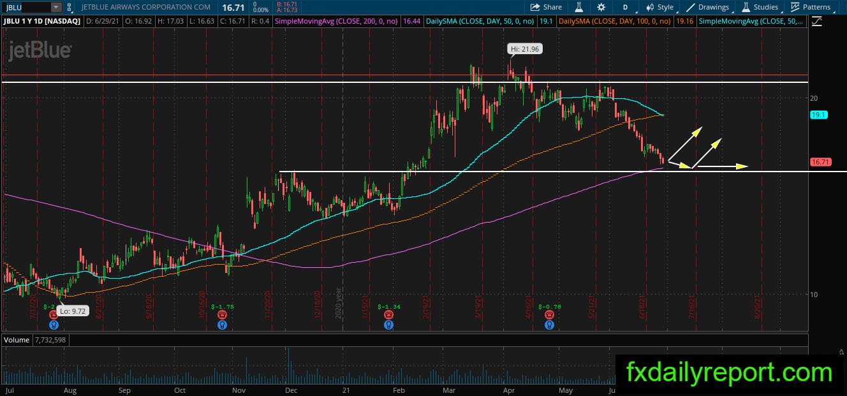This screenshot has width=847, height=396.
Task: Click the Share button
Action: point(546,7)
